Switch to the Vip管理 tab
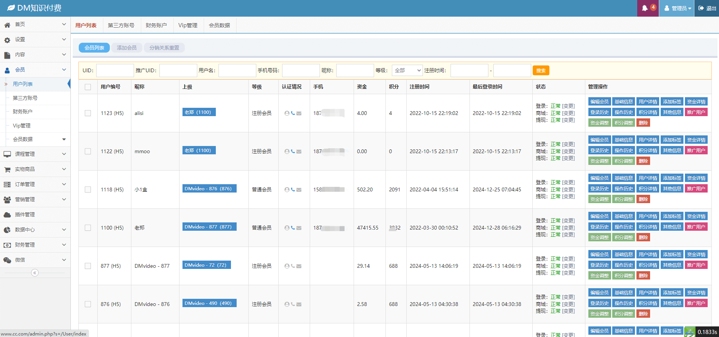Screen dimensions: 719x337 pyautogui.click(x=188, y=25)
